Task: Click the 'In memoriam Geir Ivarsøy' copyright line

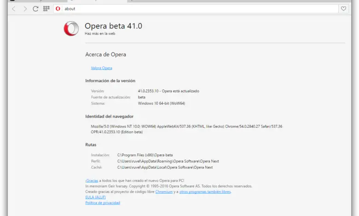Action: [168, 186]
